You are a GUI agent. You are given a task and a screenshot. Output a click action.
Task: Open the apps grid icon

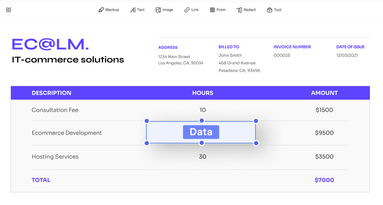pos(9,10)
